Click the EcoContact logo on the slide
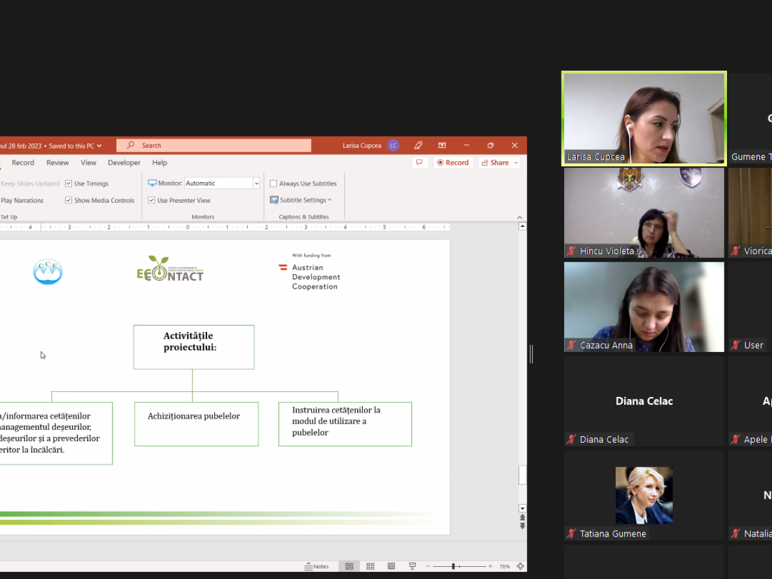 click(x=170, y=269)
